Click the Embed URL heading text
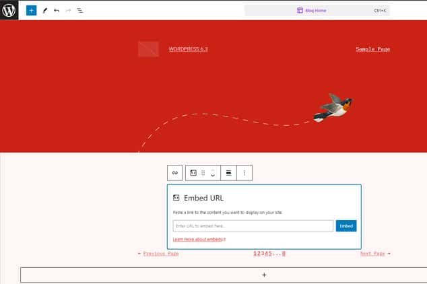 (x=203, y=198)
